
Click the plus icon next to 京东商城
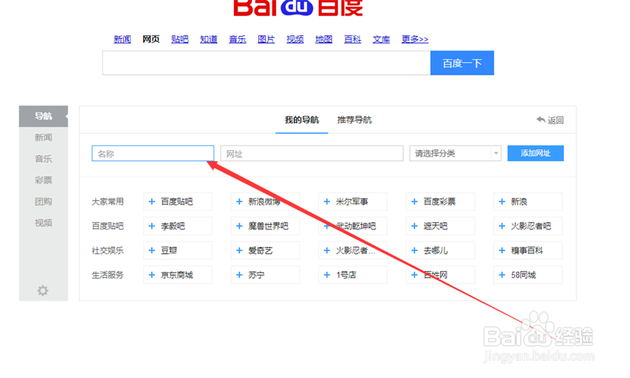152,275
